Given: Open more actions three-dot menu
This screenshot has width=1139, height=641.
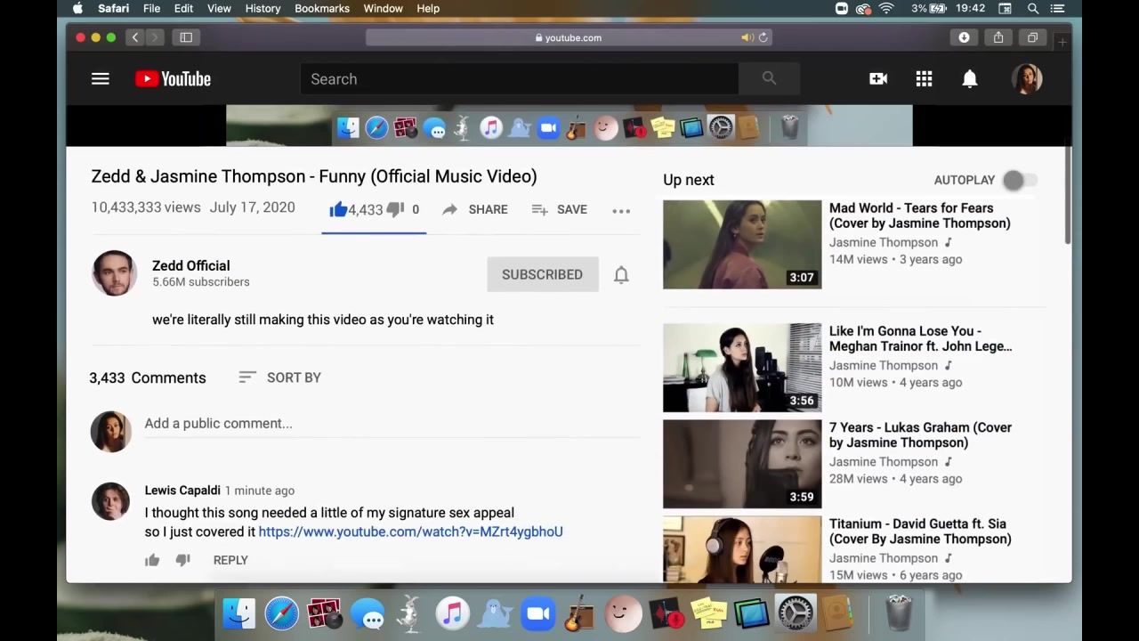Looking at the screenshot, I should click(621, 211).
